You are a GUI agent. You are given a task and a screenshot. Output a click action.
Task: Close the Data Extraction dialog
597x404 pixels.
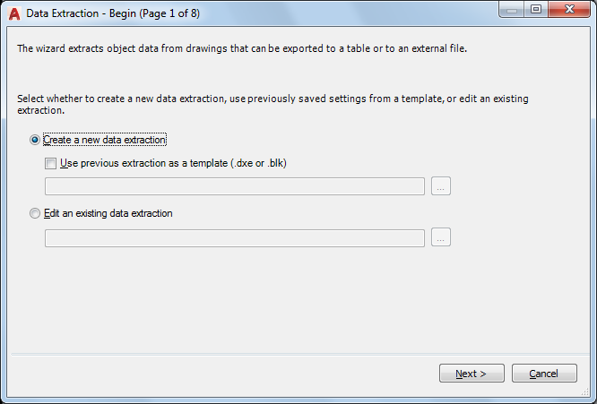click(568, 10)
